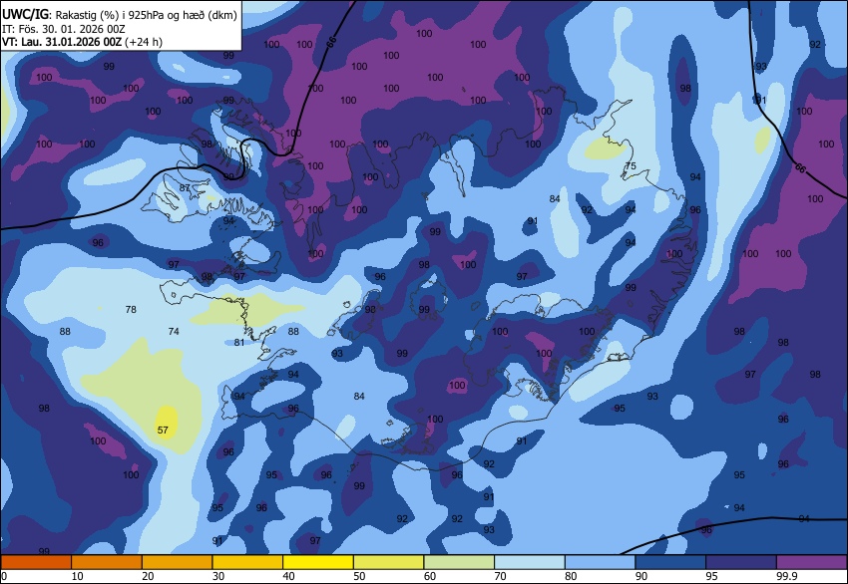Click the legend scale label '99.9'
This screenshot has width=848, height=584.
786,576
